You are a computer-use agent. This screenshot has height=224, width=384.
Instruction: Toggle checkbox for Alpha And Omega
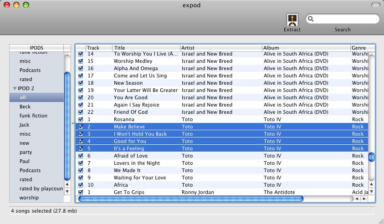pyautogui.click(x=81, y=69)
